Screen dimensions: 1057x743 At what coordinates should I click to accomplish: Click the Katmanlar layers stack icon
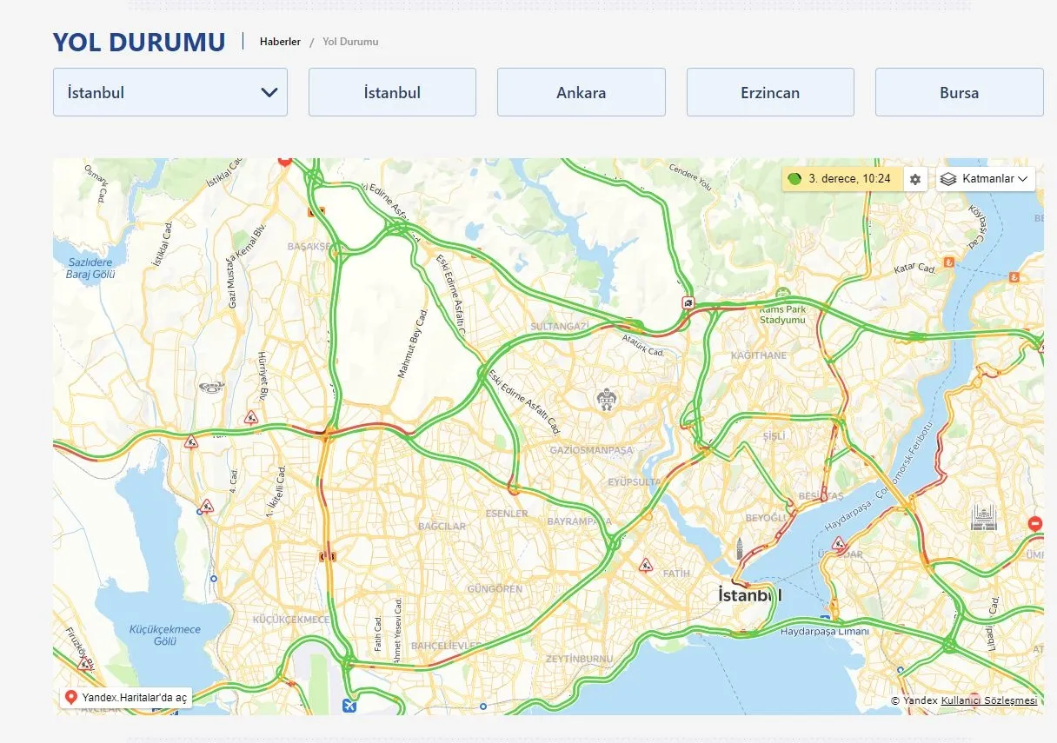pyautogui.click(x=947, y=179)
